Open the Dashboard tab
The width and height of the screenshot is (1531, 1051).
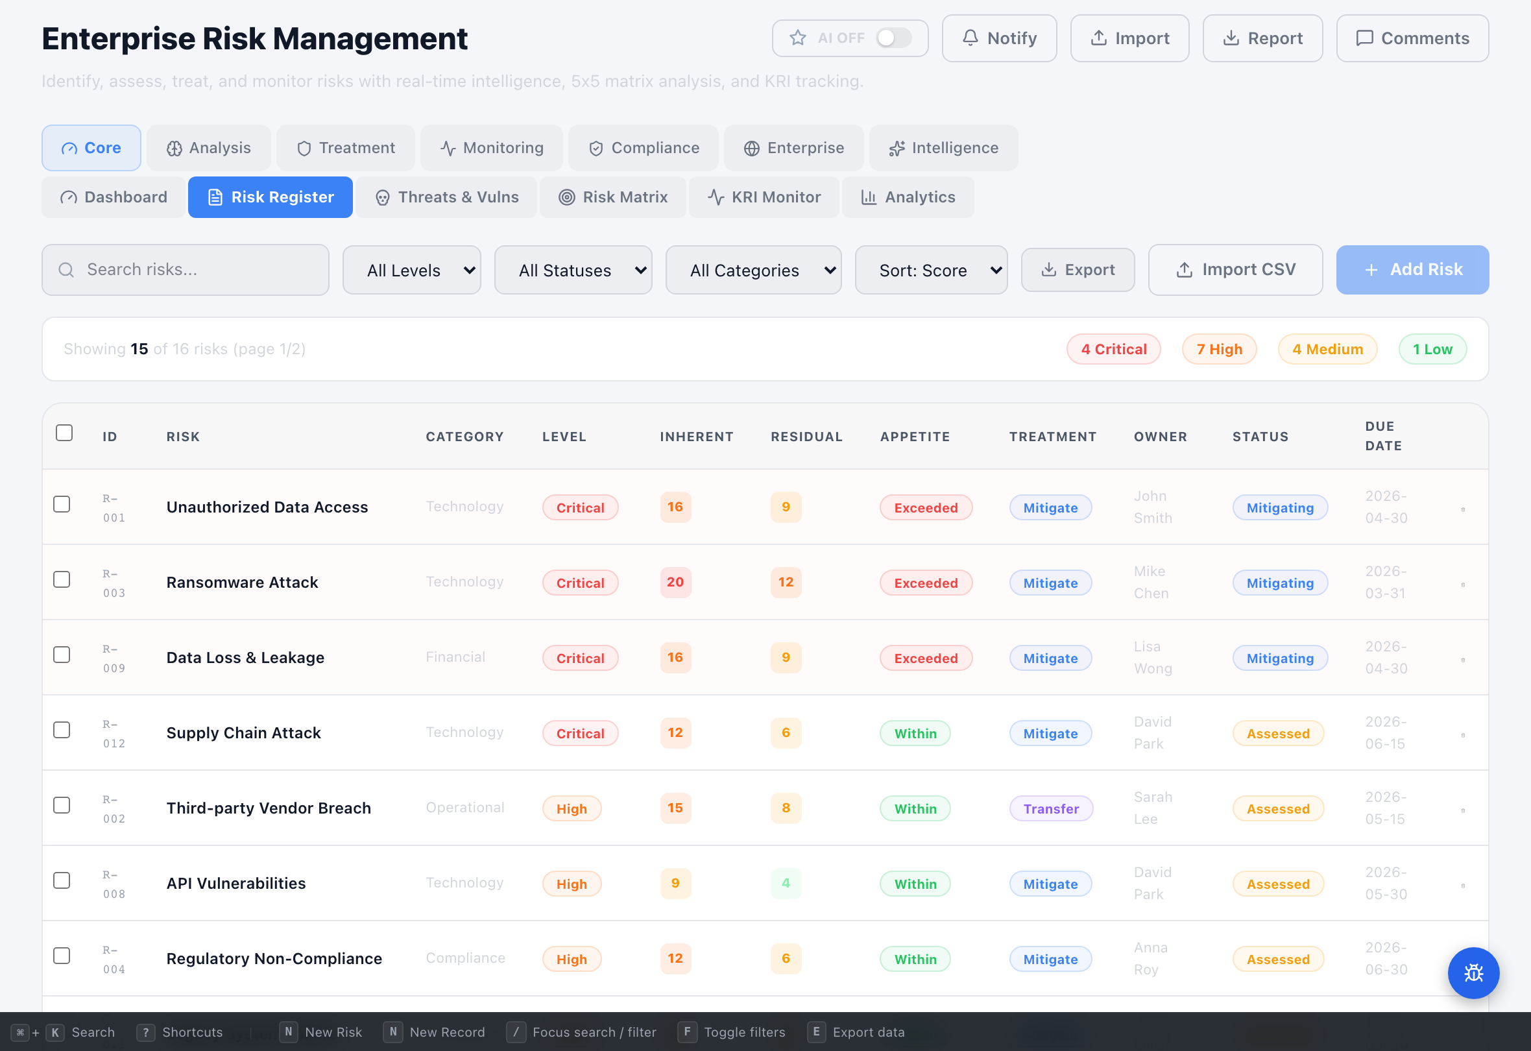113,197
